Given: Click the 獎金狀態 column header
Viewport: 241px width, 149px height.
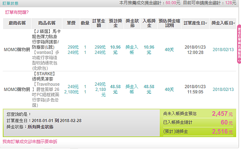Looking at the screenshot, I should coord(132,23).
